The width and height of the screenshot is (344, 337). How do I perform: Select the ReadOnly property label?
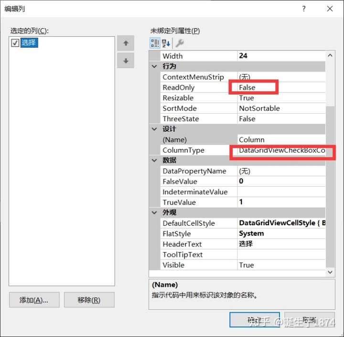179,87
